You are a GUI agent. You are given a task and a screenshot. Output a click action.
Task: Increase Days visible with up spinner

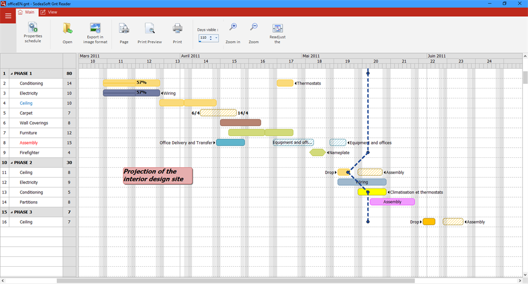click(x=211, y=36)
